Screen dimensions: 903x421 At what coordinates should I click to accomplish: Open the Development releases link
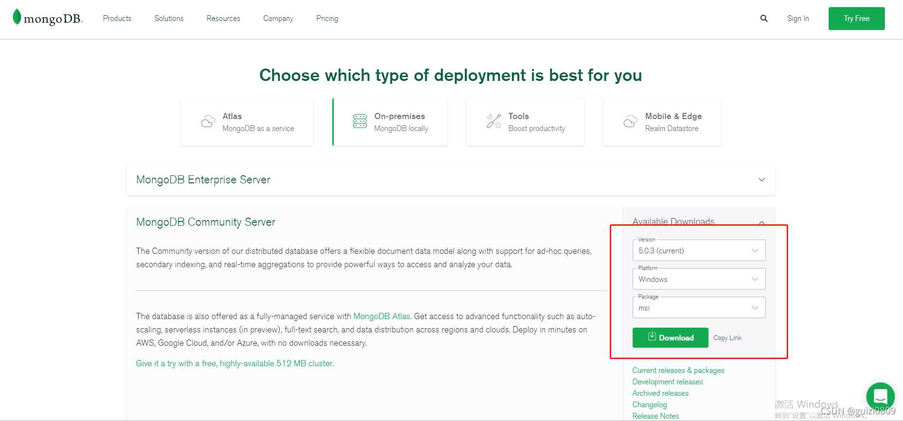(667, 382)
